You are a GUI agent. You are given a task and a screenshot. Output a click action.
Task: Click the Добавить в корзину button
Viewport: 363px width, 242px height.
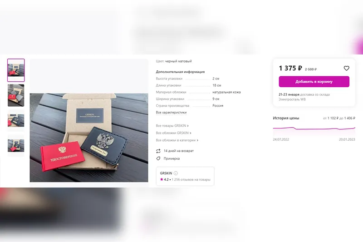point(314,82)
